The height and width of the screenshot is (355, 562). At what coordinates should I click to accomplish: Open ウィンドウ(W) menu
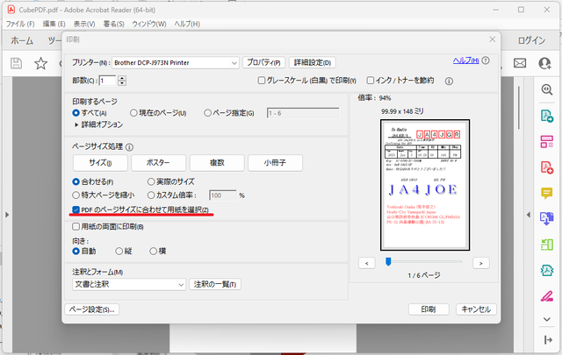pos(149,24)
